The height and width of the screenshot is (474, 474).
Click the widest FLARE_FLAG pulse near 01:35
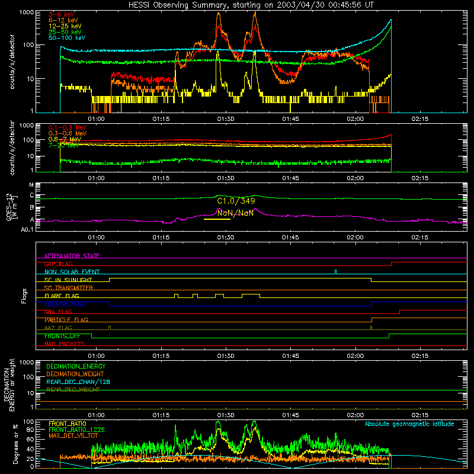[x=251, y=296]
